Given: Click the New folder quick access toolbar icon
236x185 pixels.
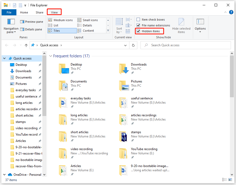Looking at the screenshot, I should click(x=20, y=5).
